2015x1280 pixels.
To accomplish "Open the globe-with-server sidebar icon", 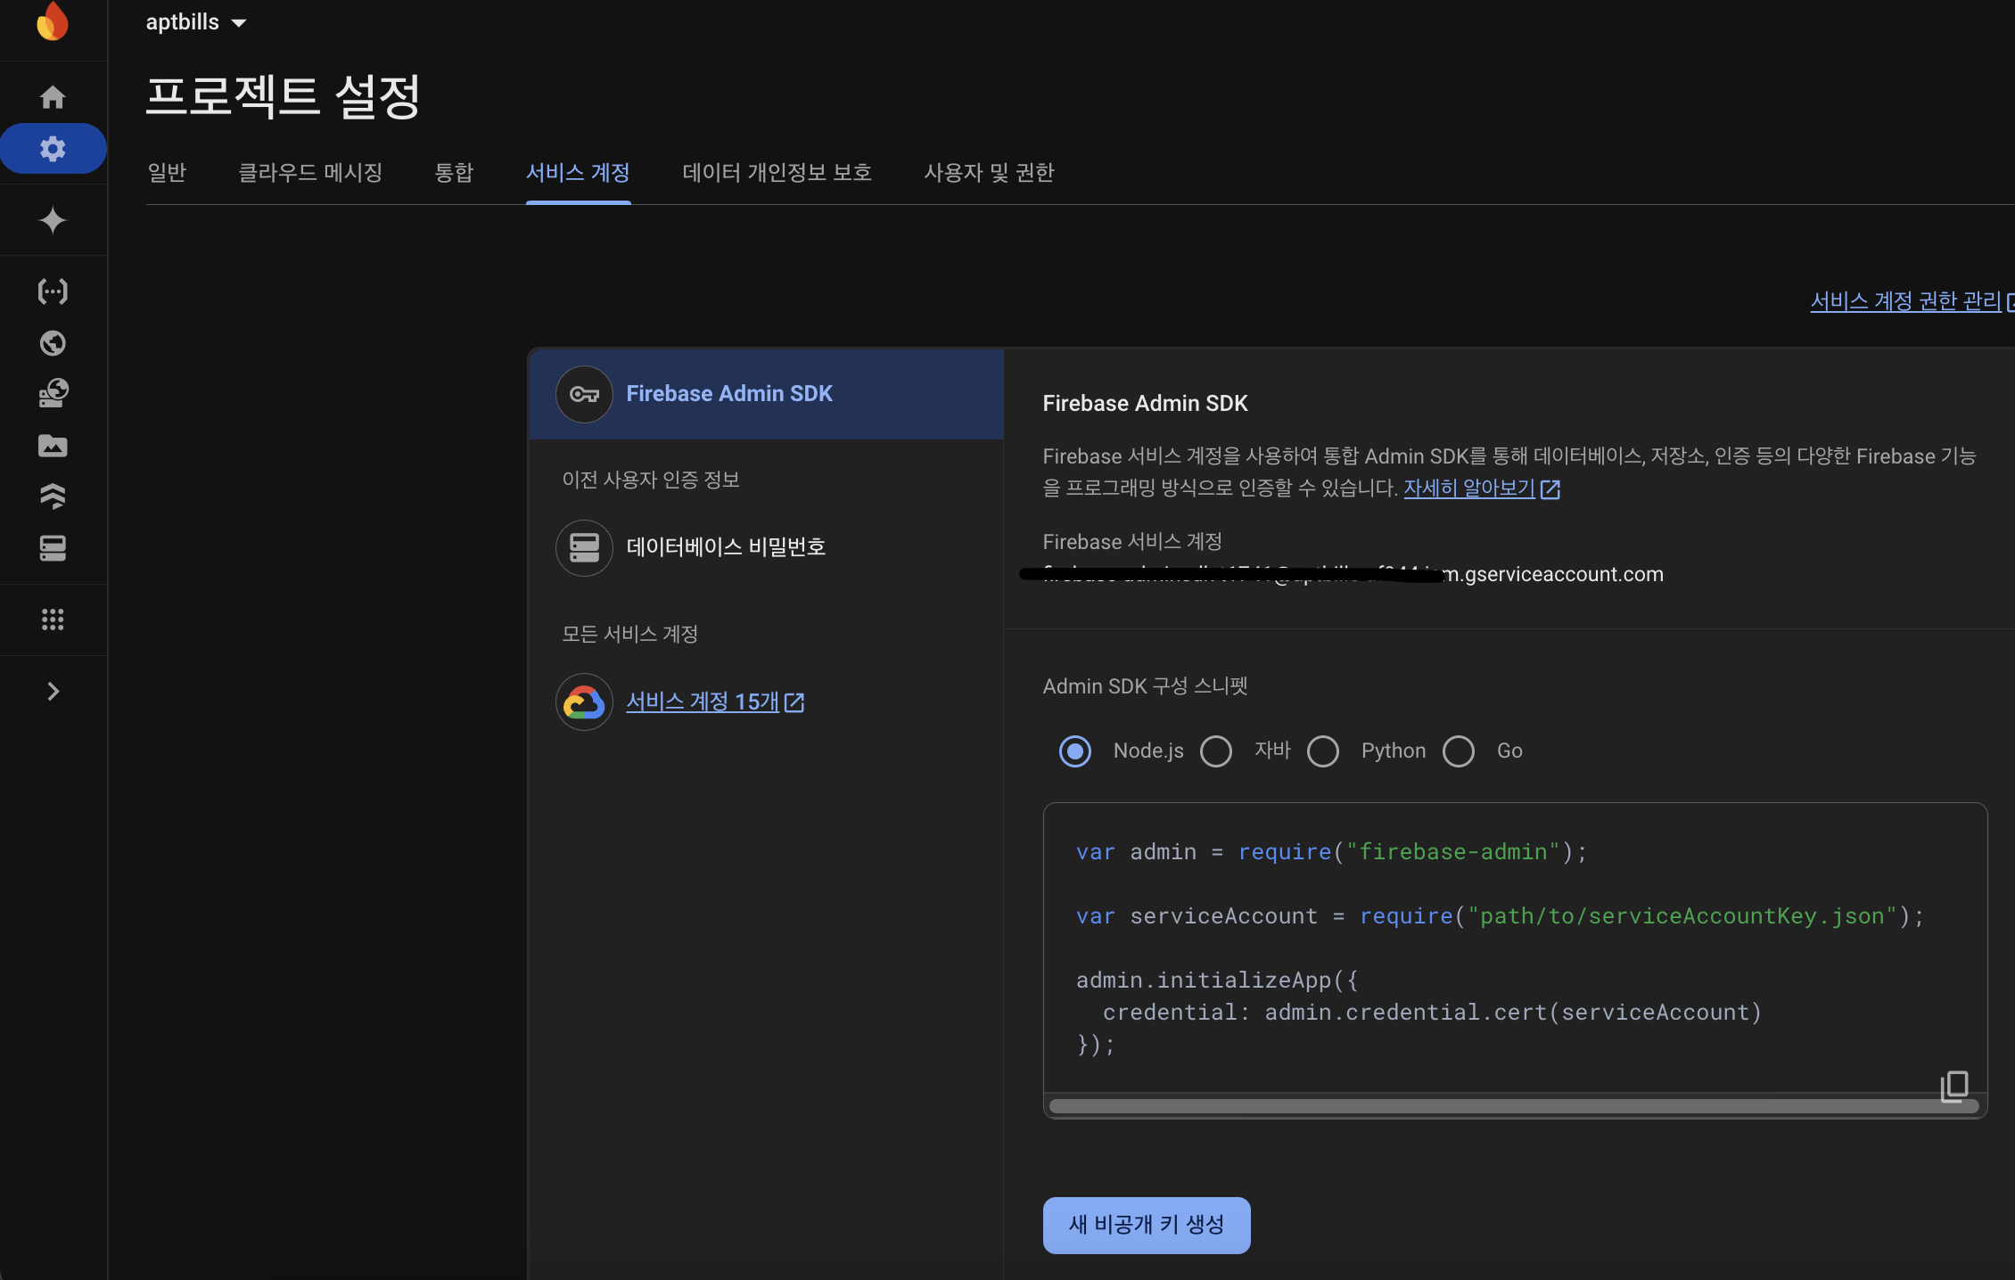I will tap(53, 394).
